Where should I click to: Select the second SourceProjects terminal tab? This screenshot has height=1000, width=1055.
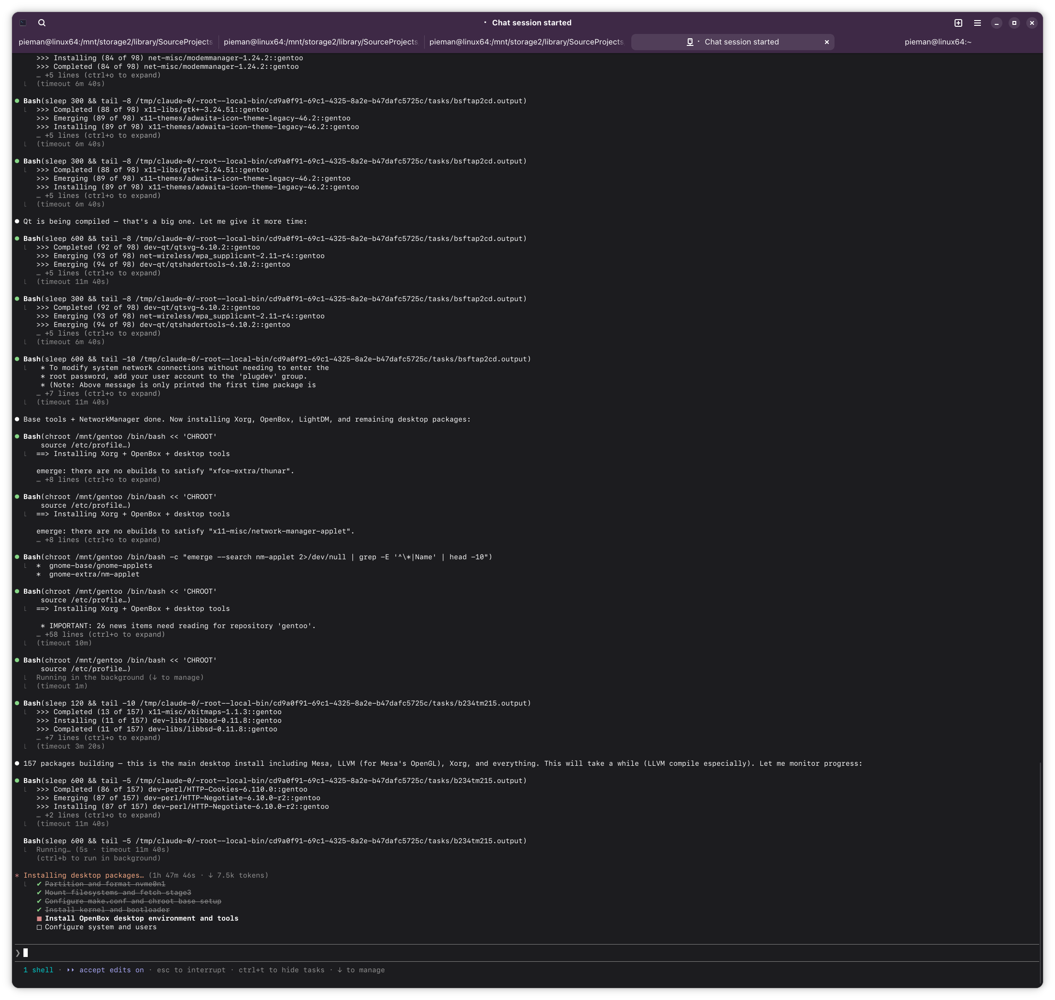pyautogui.click(x=320, y=42)
